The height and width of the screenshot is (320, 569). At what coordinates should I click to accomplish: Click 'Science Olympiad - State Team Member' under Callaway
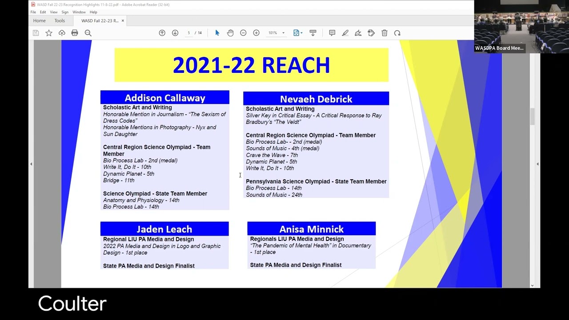tap(155, 193)
